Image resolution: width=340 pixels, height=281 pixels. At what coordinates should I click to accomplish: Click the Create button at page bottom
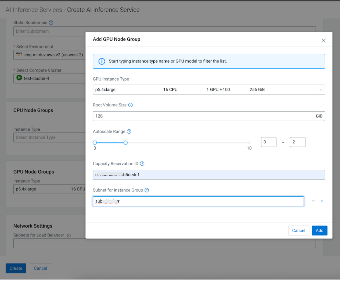[x=16, y=268]
